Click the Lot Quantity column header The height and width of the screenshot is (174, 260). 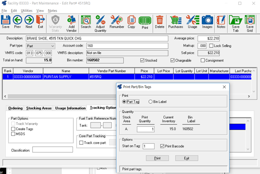184,71
